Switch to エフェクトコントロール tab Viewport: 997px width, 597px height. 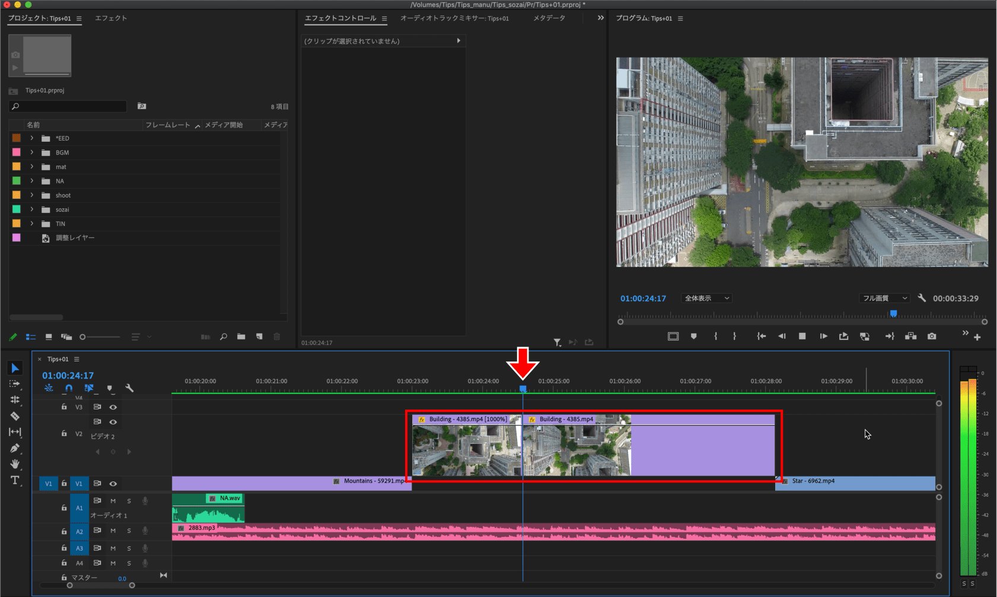coord(340,18)
